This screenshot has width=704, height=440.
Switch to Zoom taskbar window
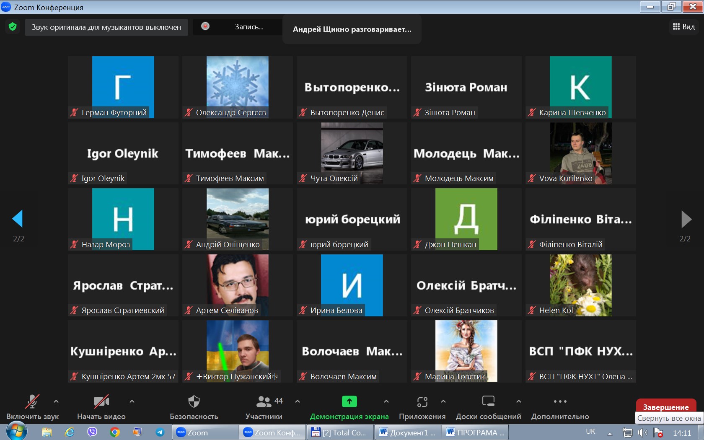coord(205,432)
